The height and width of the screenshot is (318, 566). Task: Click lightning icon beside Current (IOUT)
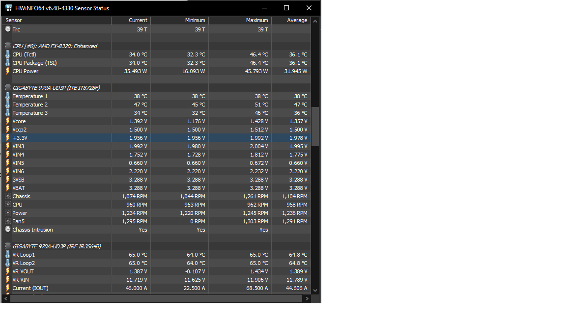(x=8, y=288)
